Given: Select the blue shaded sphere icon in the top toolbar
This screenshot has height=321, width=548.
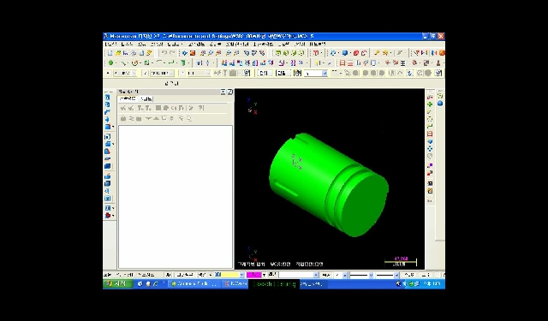Looking at the screenshot, I should point(345,53).
